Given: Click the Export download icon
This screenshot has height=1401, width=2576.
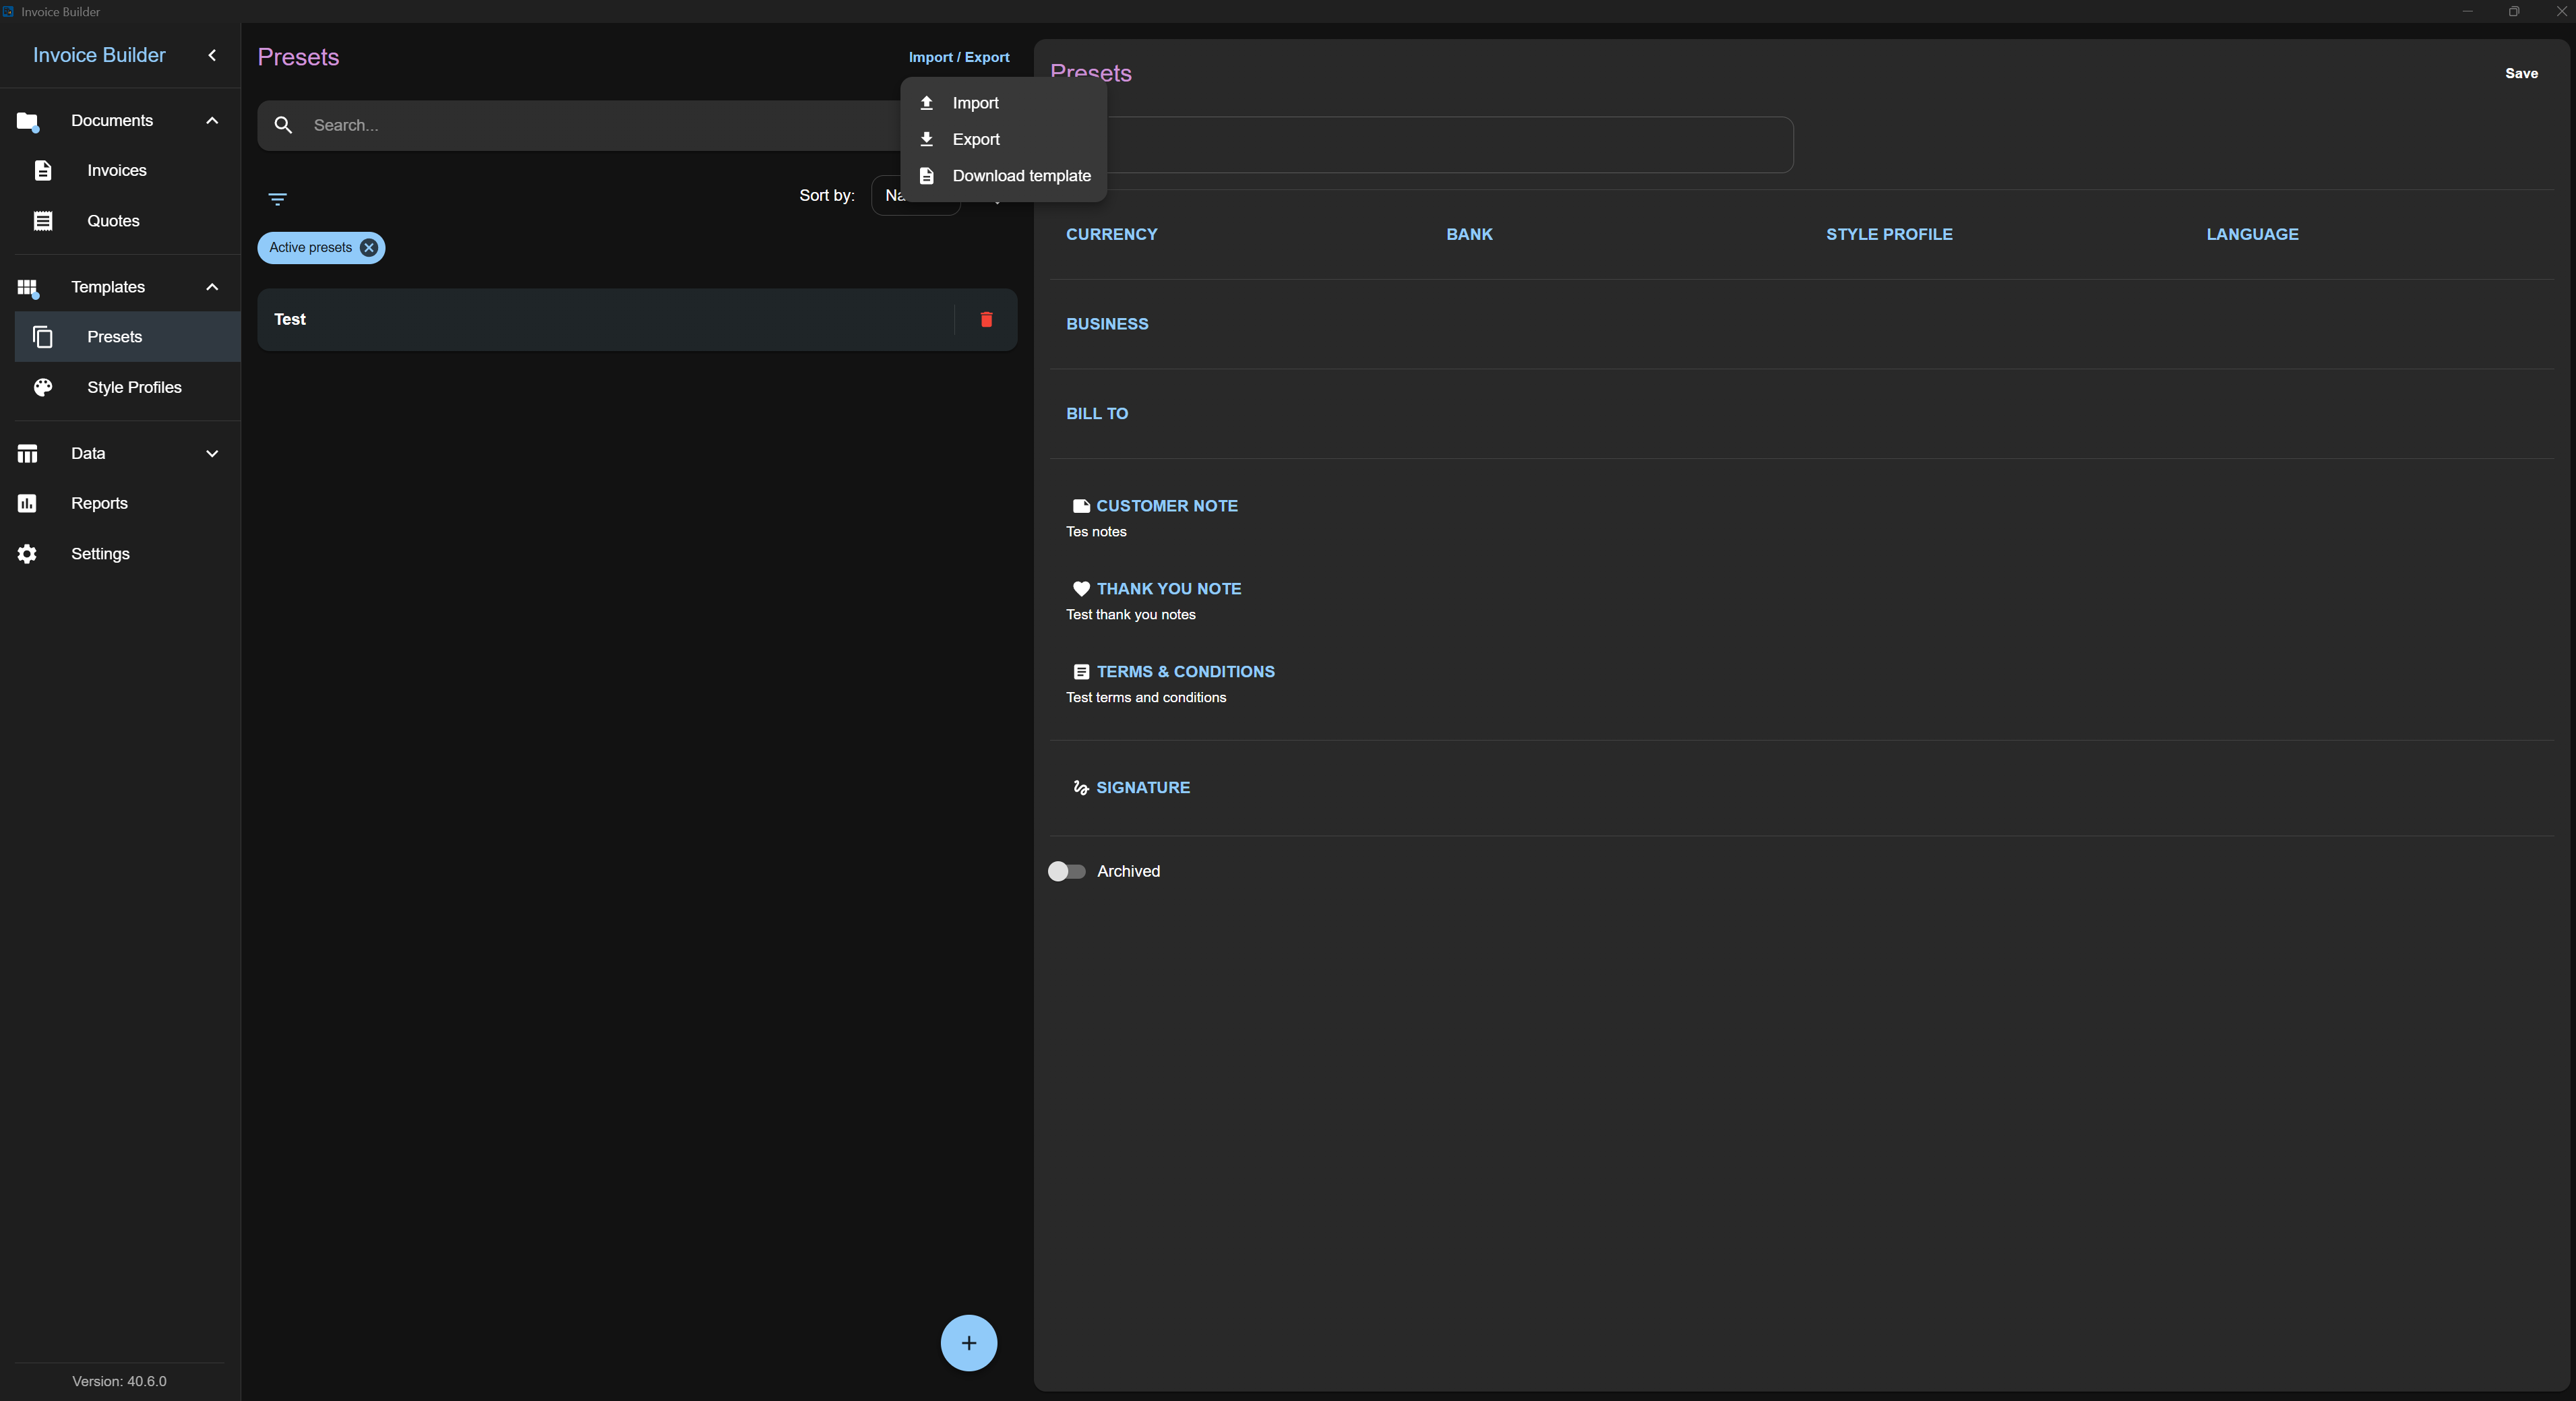Looking at the screenshot, I should (x=927, y=139).
